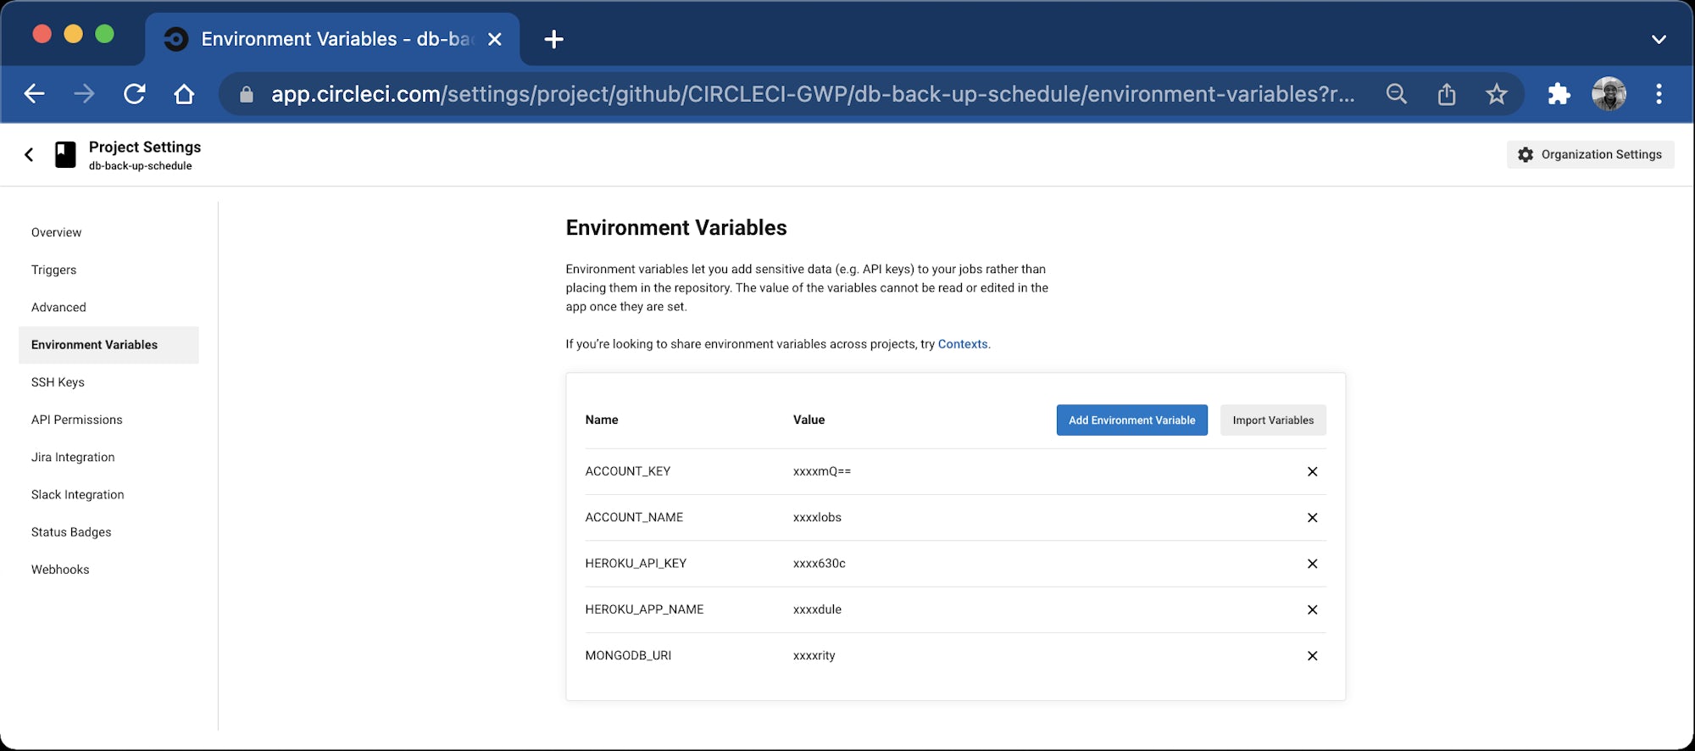This screenshot has width=1695, height=751.
Task: Click the project book icon
Action: pyautogui.click(x=65, y=154)
